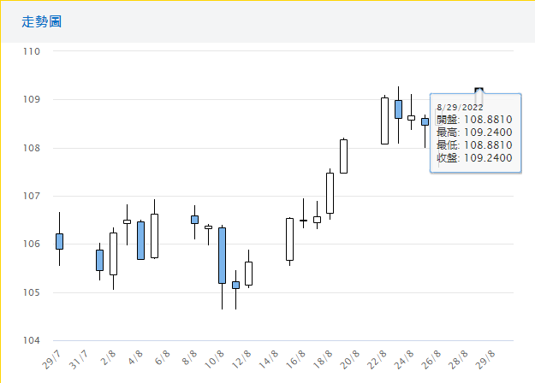Click the white candlestick at 12/8
535x383 pixels.
point(248,274)
